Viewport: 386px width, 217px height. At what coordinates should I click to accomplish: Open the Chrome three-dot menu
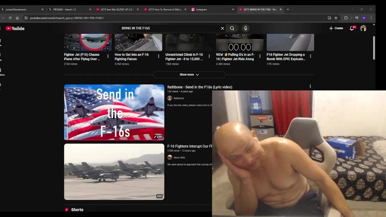[371, 18]
